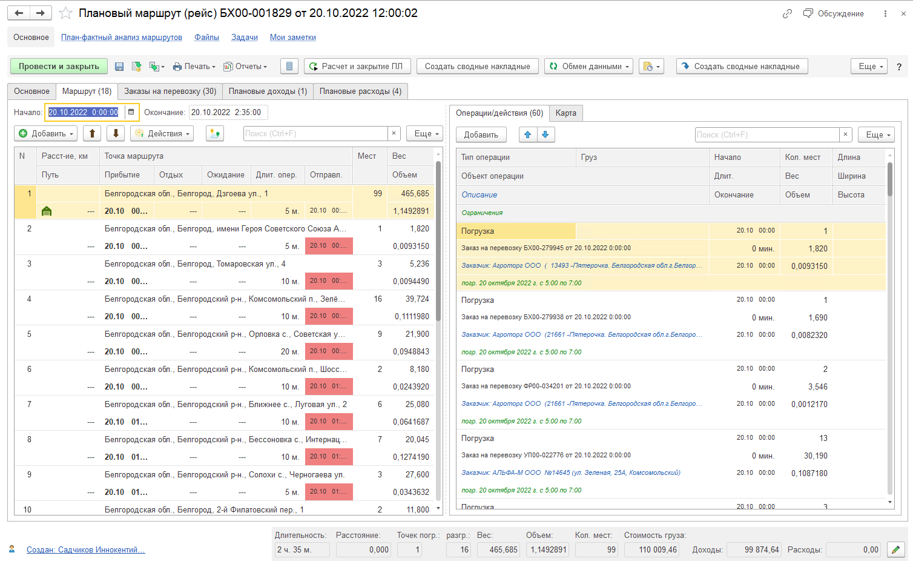
Task: Open План-фактный анализ маршрутов link
Action: [x=122, y=38]
